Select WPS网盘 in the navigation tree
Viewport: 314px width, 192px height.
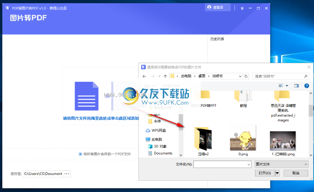coord(156,130)
